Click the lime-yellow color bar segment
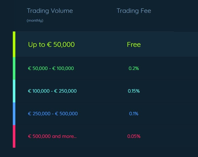Image resolution: width=198 pixels, height=157 pixels. pos(14,44)
